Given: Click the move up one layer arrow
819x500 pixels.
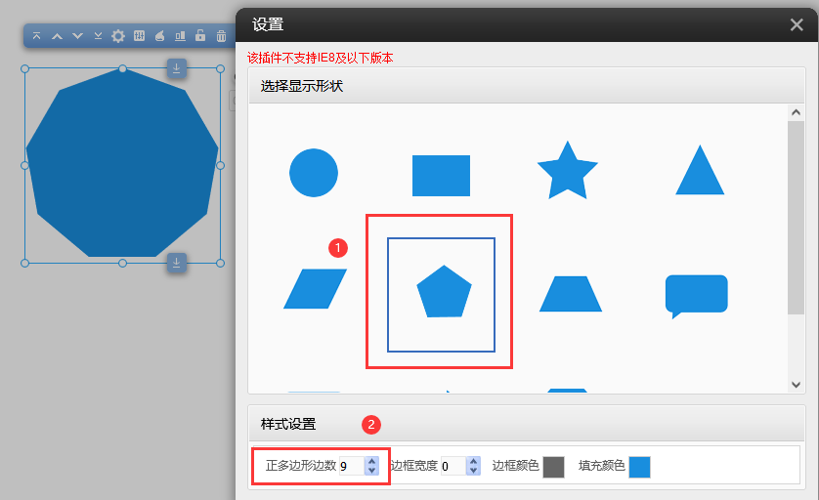Looking at the screenshot, I should point(57,36).
